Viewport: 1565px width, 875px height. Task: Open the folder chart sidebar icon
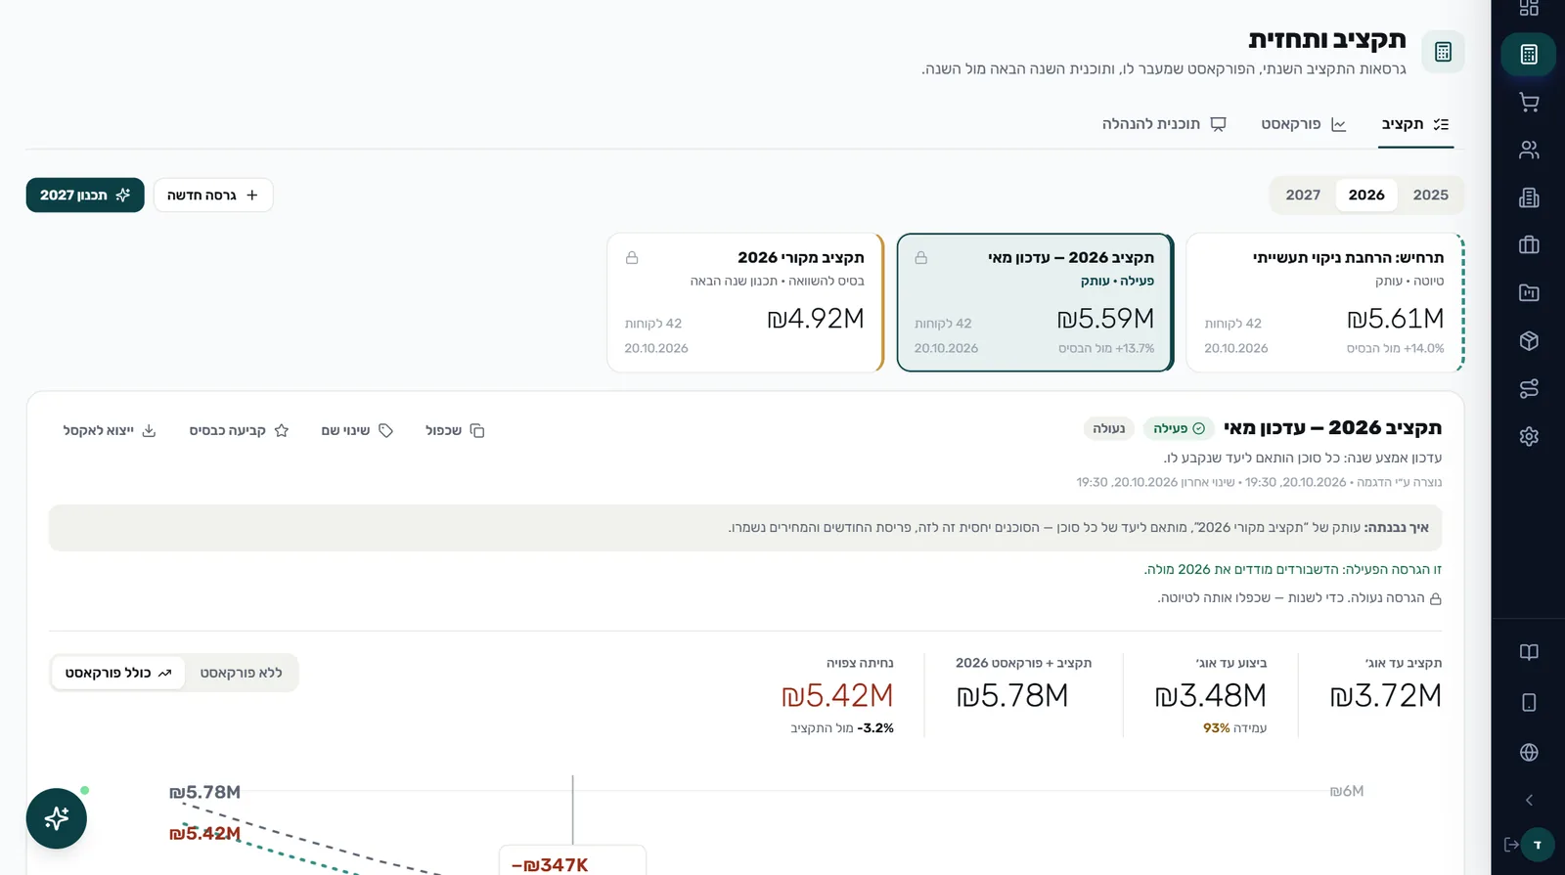[1529, 292]
